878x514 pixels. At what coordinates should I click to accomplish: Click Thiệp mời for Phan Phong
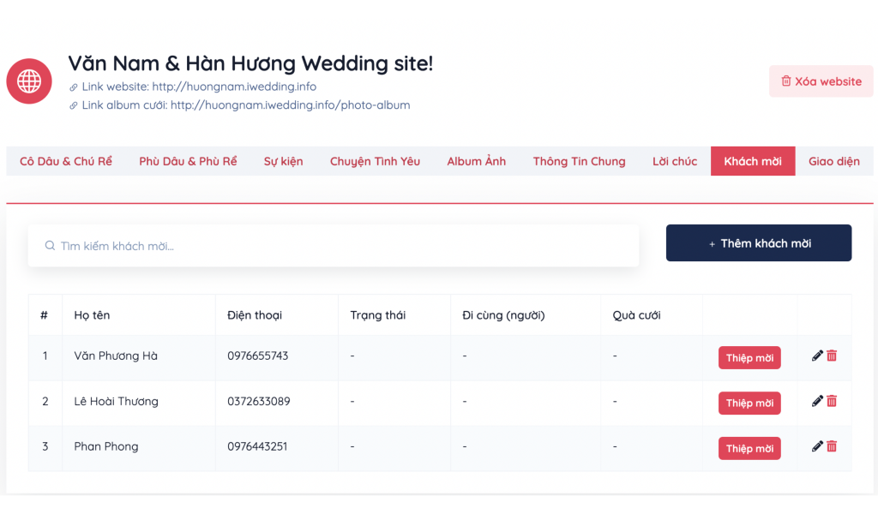click(x=749, y=446)
